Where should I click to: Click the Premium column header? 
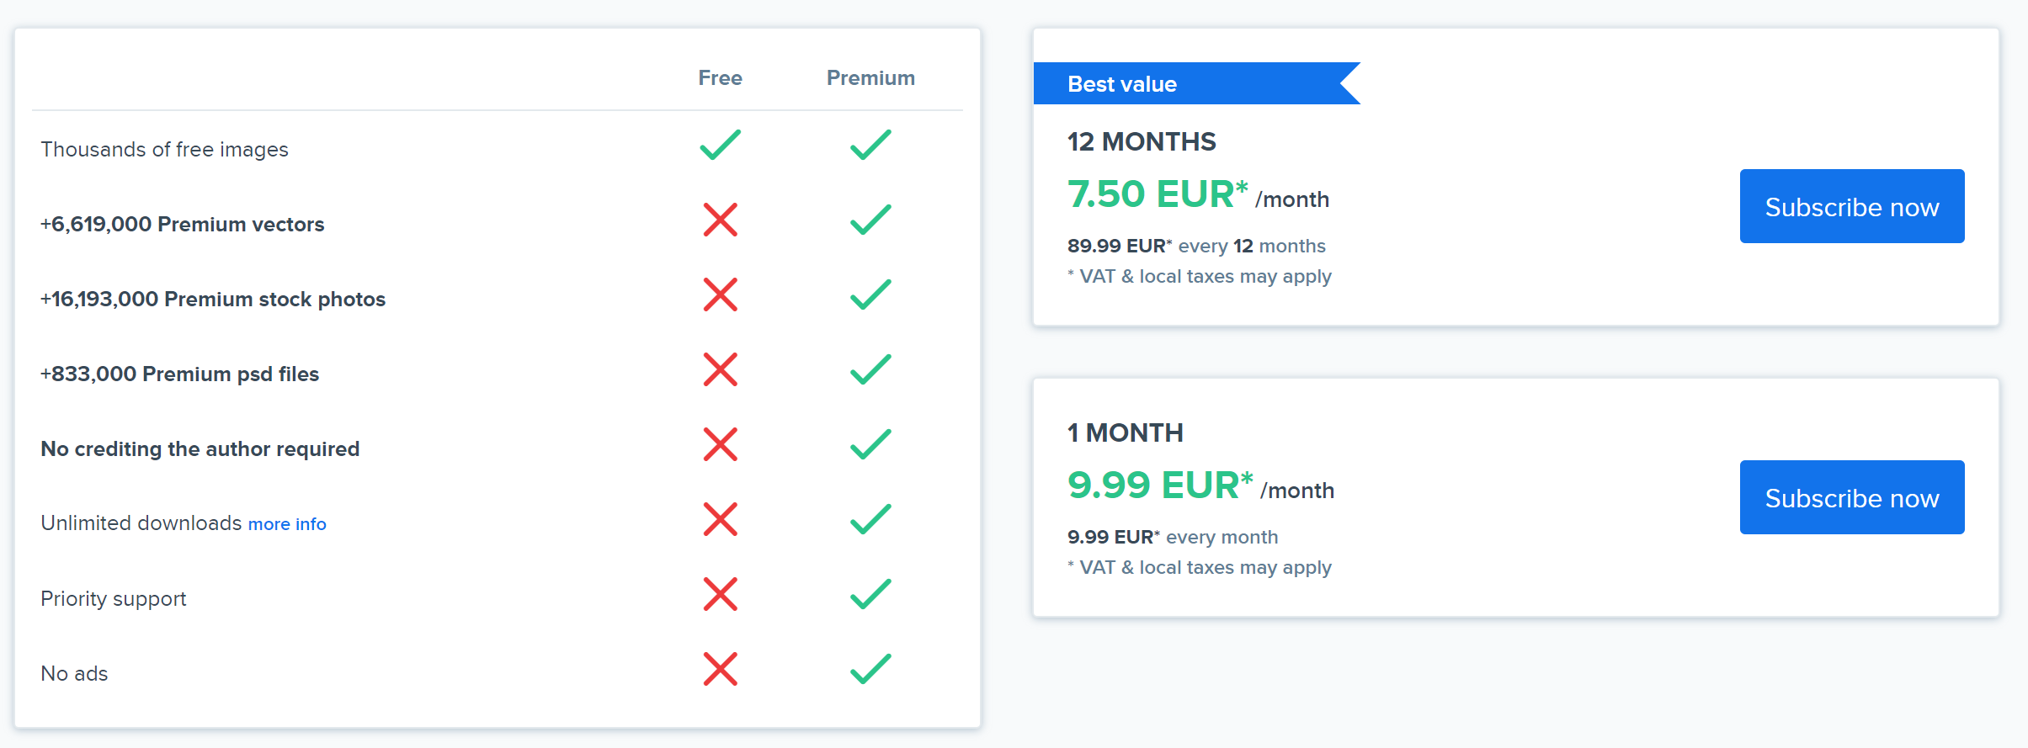[870, 78]
